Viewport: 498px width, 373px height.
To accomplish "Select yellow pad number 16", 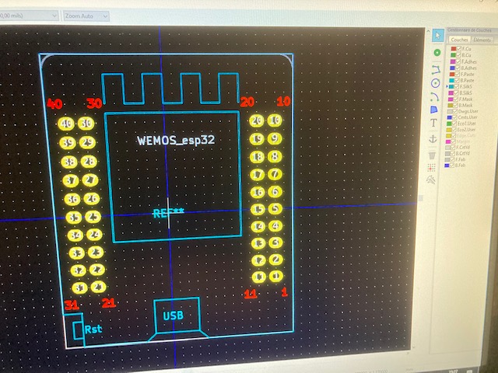I will (x=258, y=192).
